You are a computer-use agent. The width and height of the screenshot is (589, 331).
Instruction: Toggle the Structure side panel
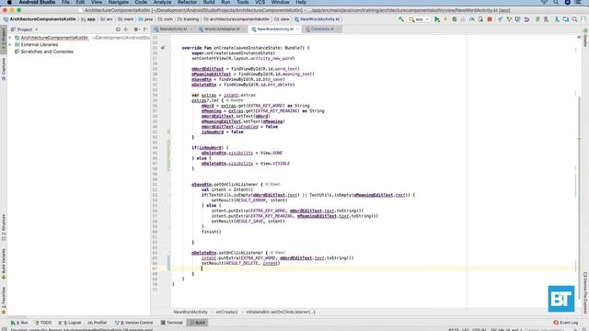(x=4, y=227)
